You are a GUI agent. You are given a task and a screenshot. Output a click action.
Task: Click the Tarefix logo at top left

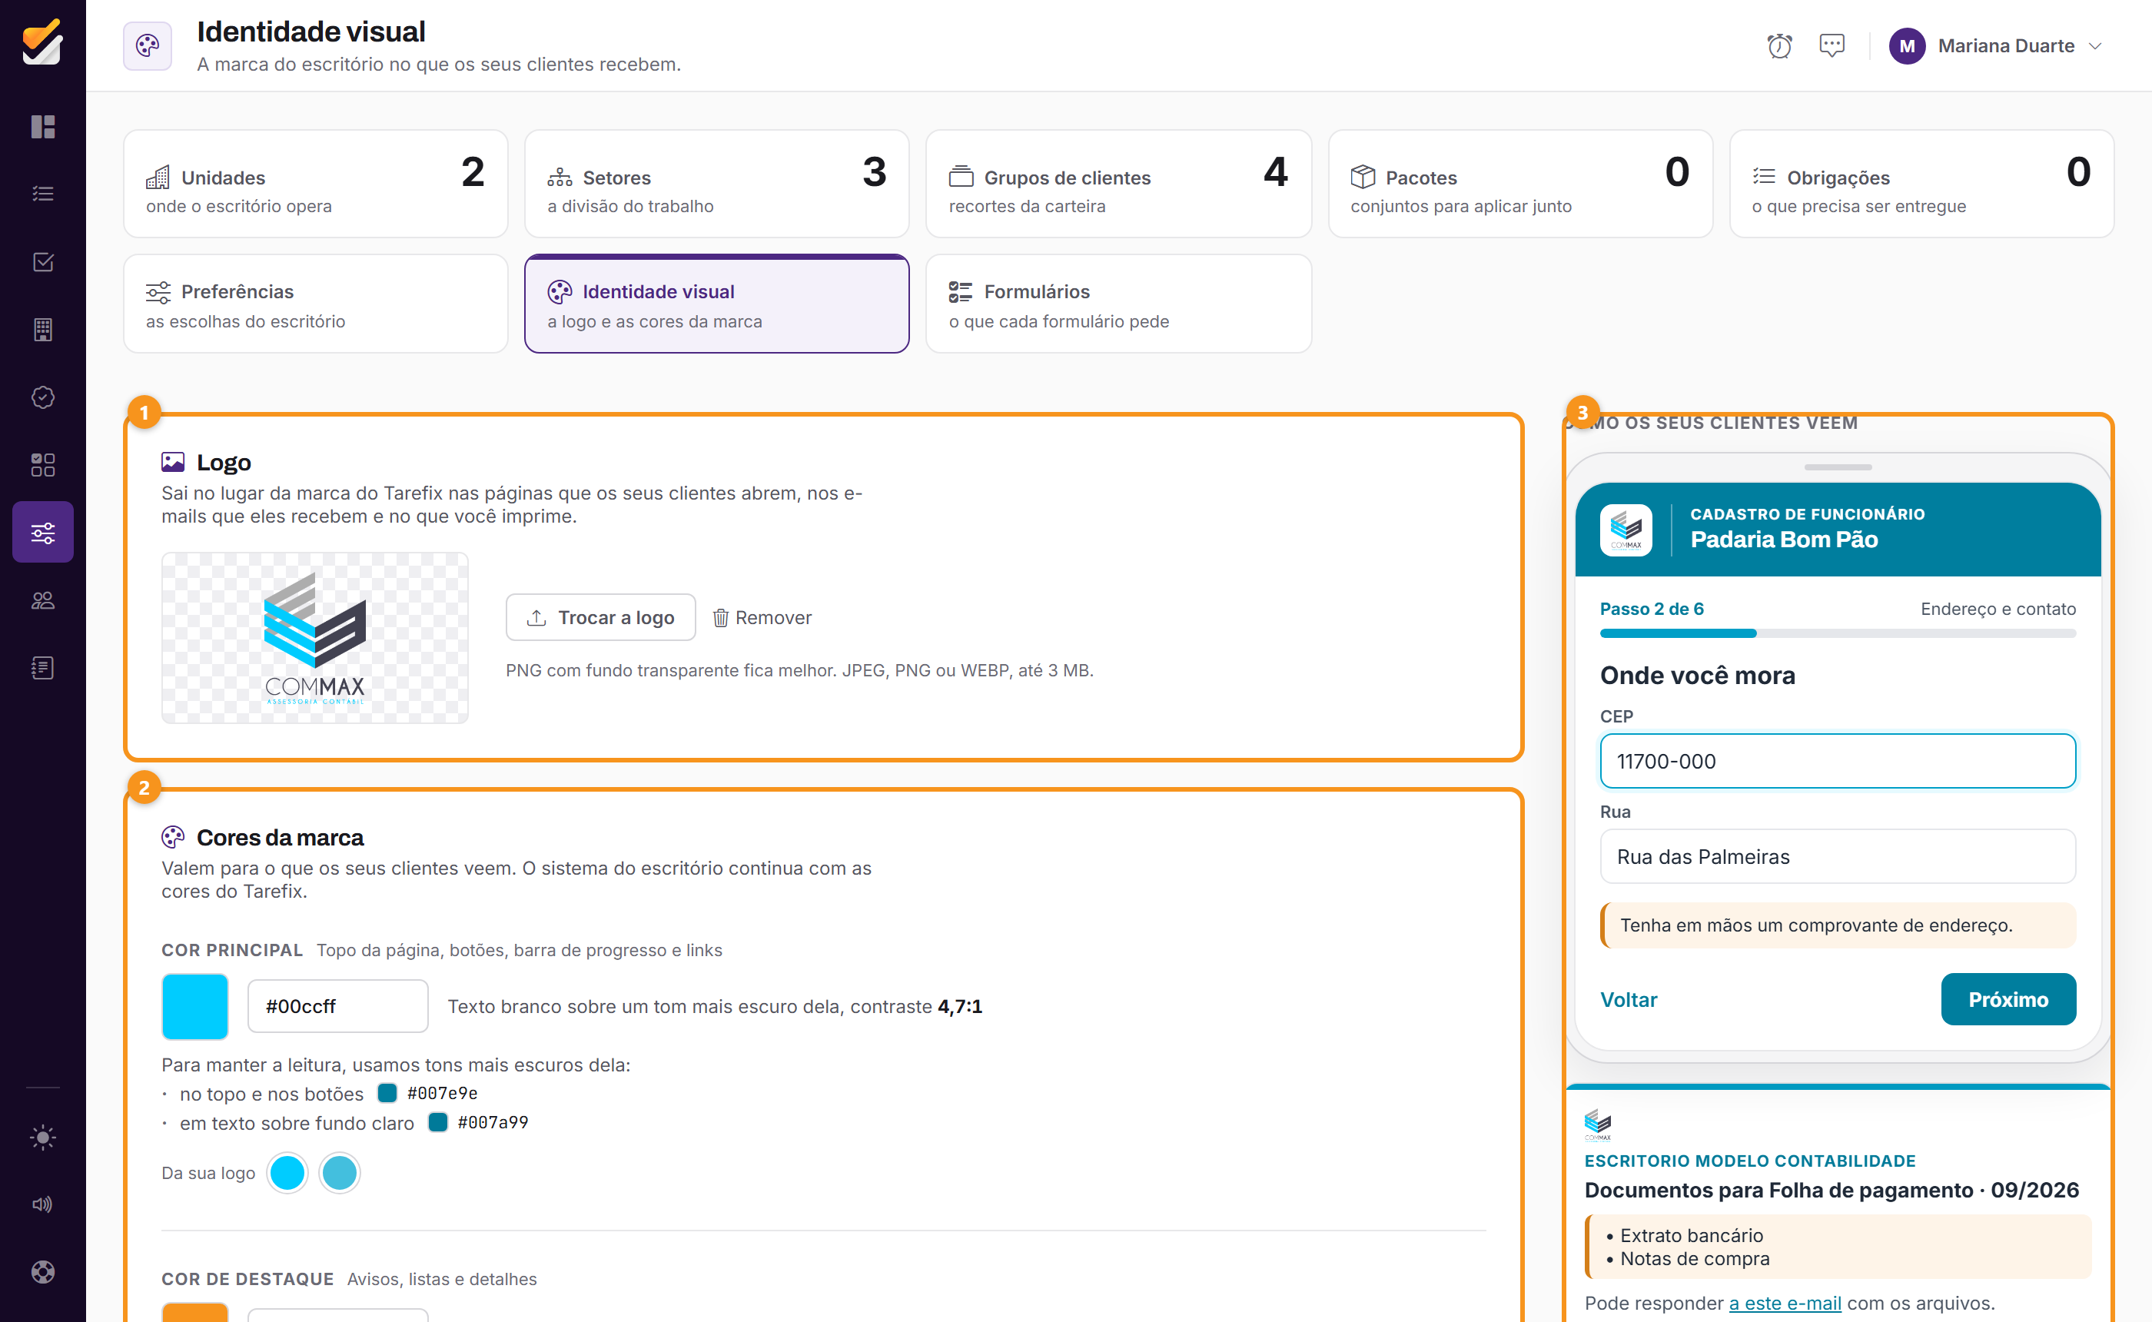(43, 42)
